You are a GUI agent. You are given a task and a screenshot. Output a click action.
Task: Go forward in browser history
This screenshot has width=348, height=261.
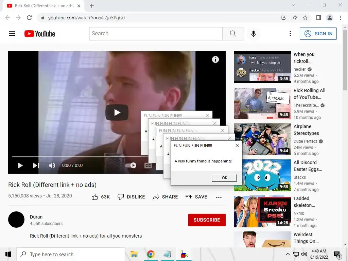18,18
